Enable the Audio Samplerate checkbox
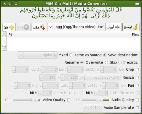This screenshot has width=142, height=114. click(137, 108)
